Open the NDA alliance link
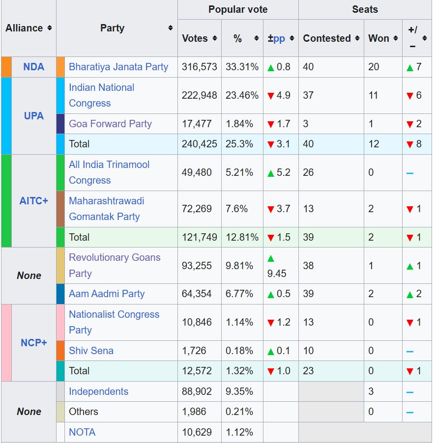This screenshot has width=435, height=443. (33, 67)
